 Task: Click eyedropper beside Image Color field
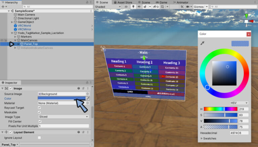[x=88, y=98]
